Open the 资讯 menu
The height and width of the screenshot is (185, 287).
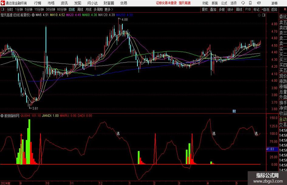pos(64,3)
